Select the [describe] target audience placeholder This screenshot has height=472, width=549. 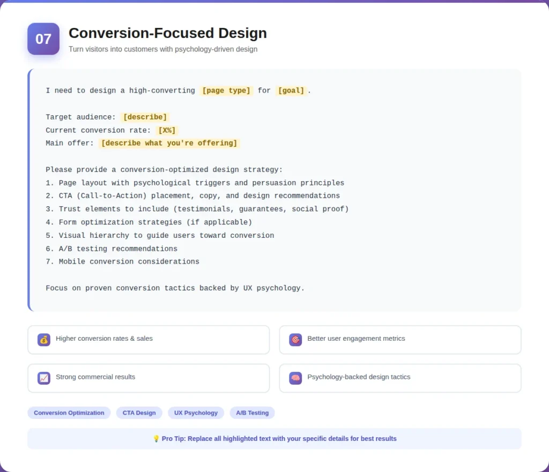pyautogui.click(x=145, y=117)
